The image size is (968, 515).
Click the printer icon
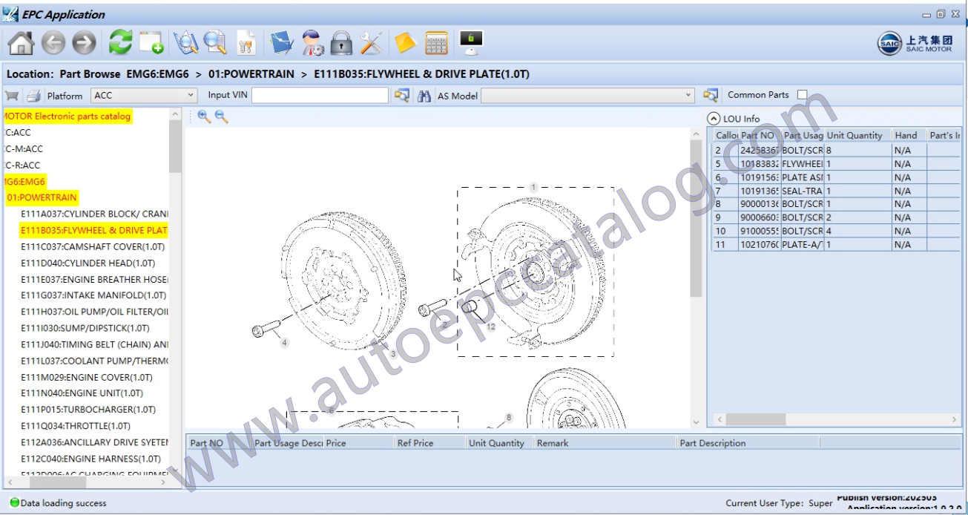tap(33, 96)
